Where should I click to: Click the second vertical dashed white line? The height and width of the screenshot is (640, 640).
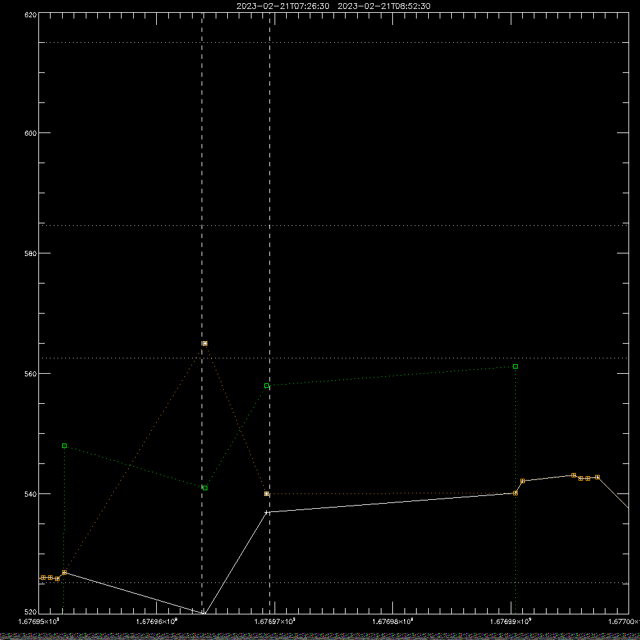click(x=269, y=312)
